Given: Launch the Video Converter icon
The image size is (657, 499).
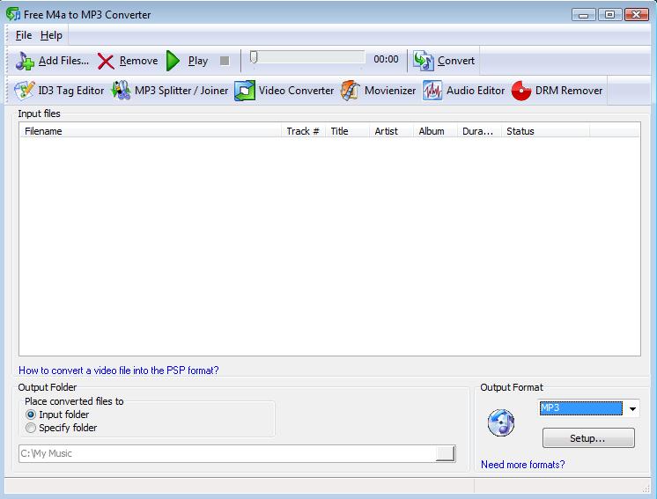Looking at the screenshot, I should [245, 91].
